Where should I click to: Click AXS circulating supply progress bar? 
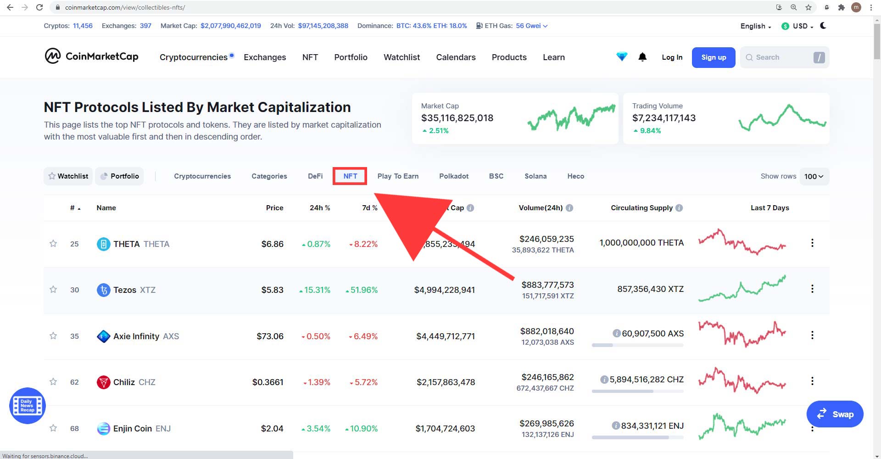[637, 345]
